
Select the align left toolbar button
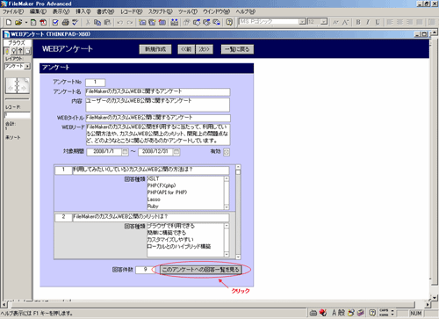click(390, 22)
